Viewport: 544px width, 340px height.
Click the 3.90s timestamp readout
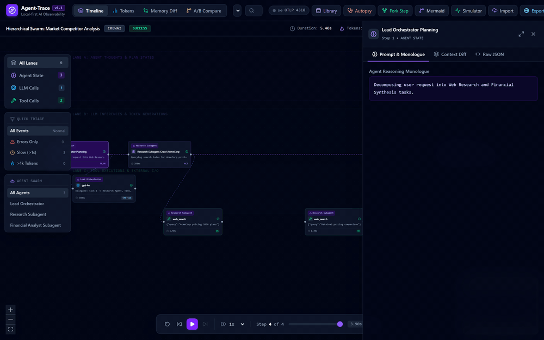(x=356, y=324)
